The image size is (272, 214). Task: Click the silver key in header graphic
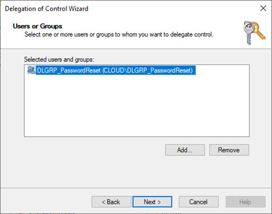point(248,33)
